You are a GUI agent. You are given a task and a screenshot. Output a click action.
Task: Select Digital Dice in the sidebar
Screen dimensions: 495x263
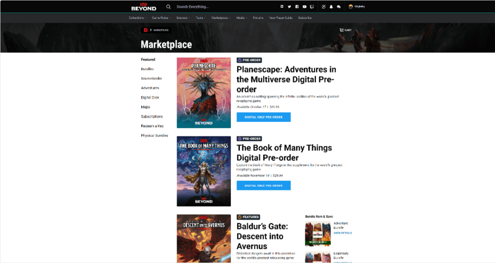150,97
